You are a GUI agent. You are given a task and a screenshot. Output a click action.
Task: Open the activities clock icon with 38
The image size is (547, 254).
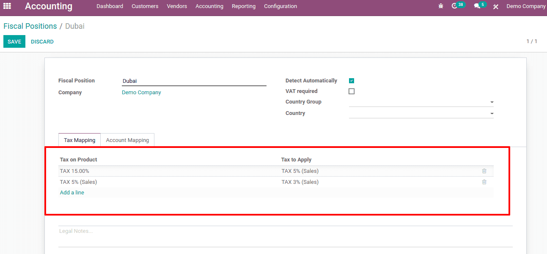458,6
